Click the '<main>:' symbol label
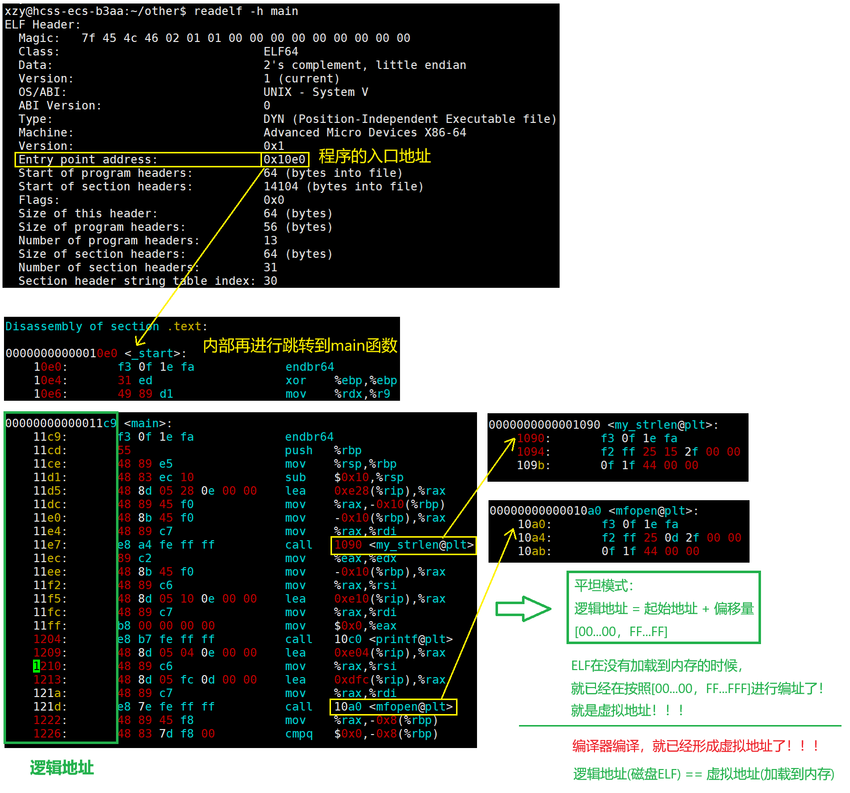The width and height of the screenshot is (850, 793). [148, 423]
